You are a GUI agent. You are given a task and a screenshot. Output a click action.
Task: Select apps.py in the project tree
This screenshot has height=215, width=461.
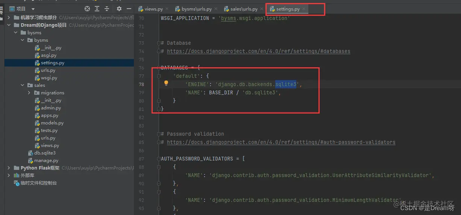click(x=50, y=115)
